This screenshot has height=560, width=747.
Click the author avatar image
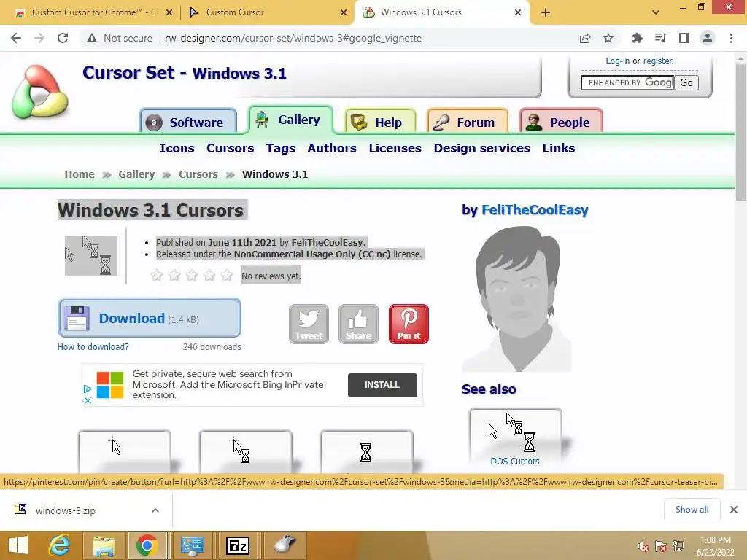click(516, 298)
